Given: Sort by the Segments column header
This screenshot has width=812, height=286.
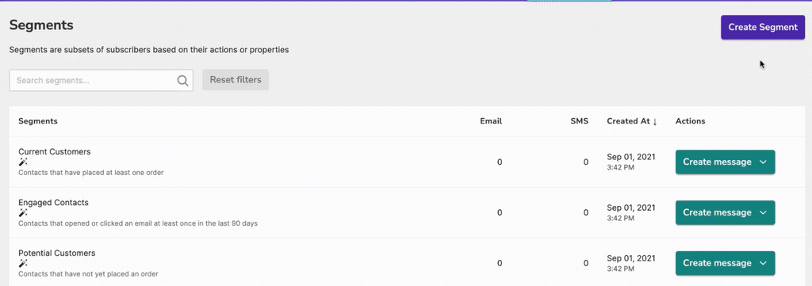Looking at the screenshot, I should coord(38,121).
